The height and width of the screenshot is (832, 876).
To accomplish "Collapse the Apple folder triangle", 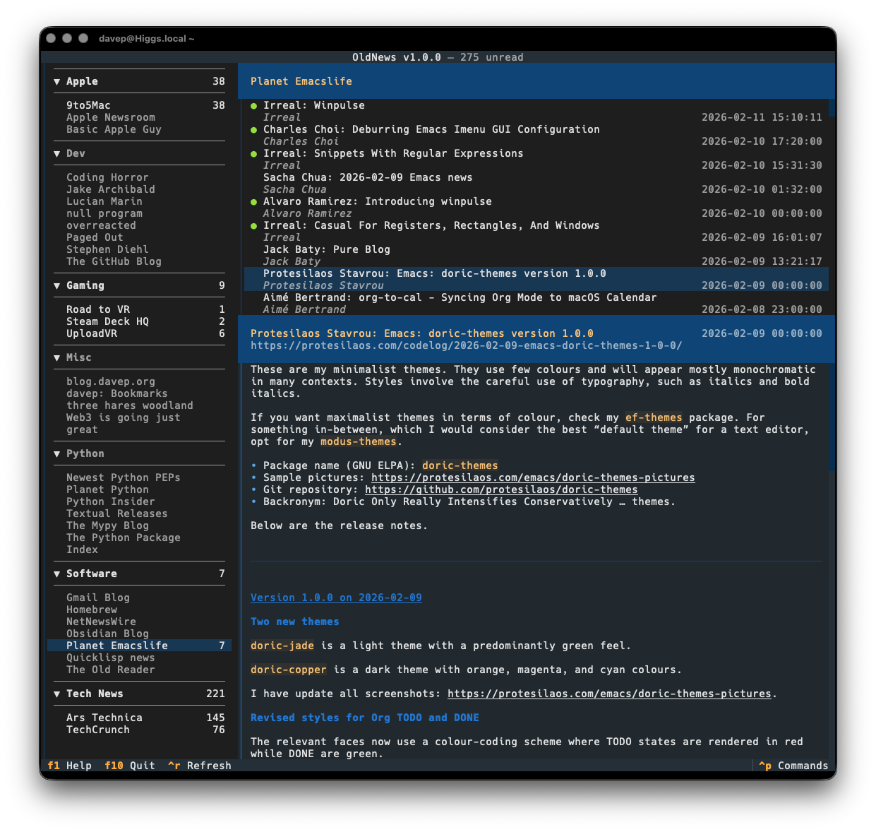I will (56, 82).
